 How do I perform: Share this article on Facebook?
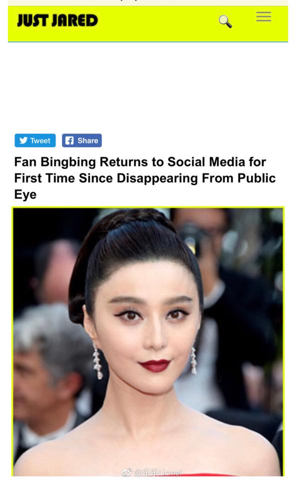(x=81, y=140)
